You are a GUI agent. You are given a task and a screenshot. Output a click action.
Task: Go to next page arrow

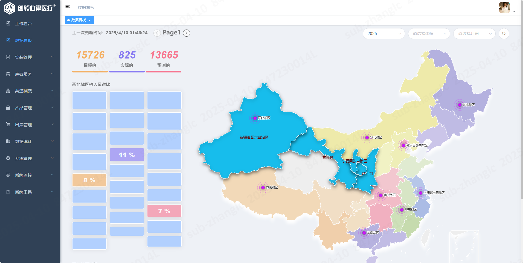click(187, 33)
